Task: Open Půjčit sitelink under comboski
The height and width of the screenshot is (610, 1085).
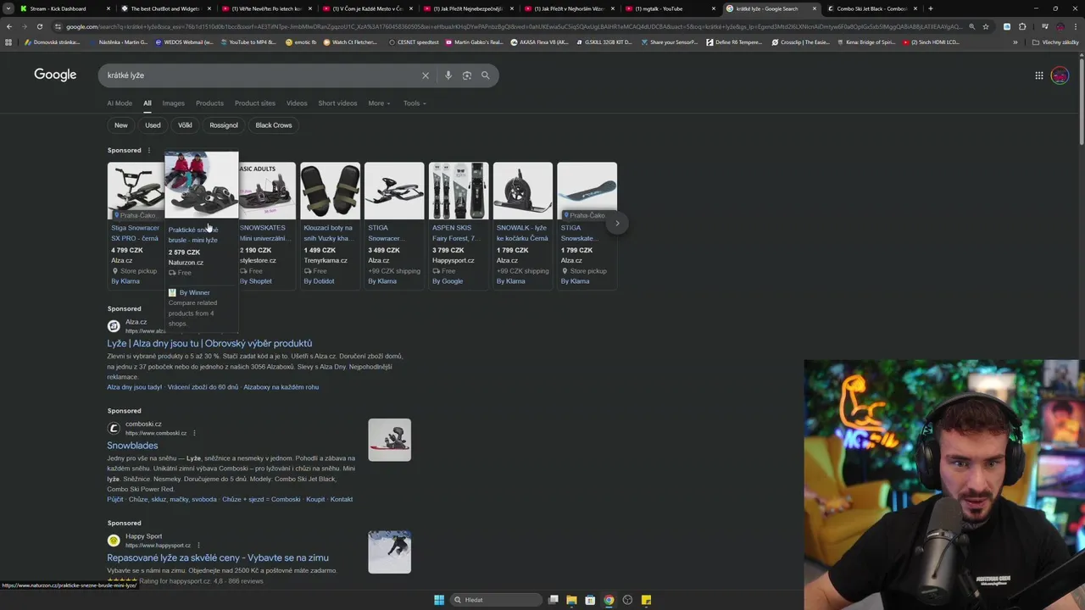Action: 114,499
